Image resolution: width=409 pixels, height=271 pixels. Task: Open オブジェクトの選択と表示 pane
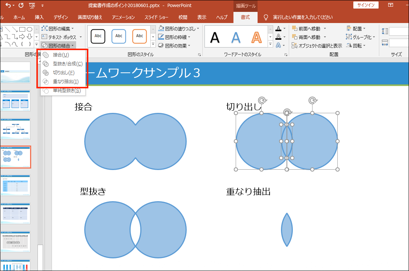coord(317,46)
